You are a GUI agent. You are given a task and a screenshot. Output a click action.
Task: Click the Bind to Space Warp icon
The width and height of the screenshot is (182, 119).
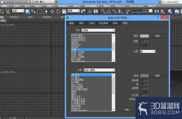tap(8, 11)
